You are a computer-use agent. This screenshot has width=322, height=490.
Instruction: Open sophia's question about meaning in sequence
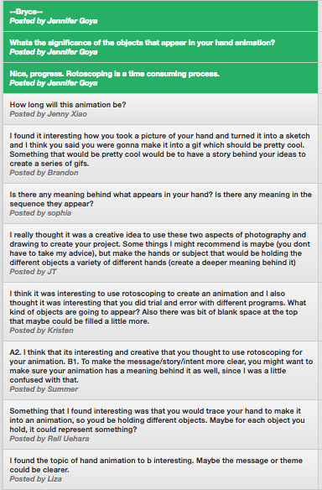(x=160, y=203)
